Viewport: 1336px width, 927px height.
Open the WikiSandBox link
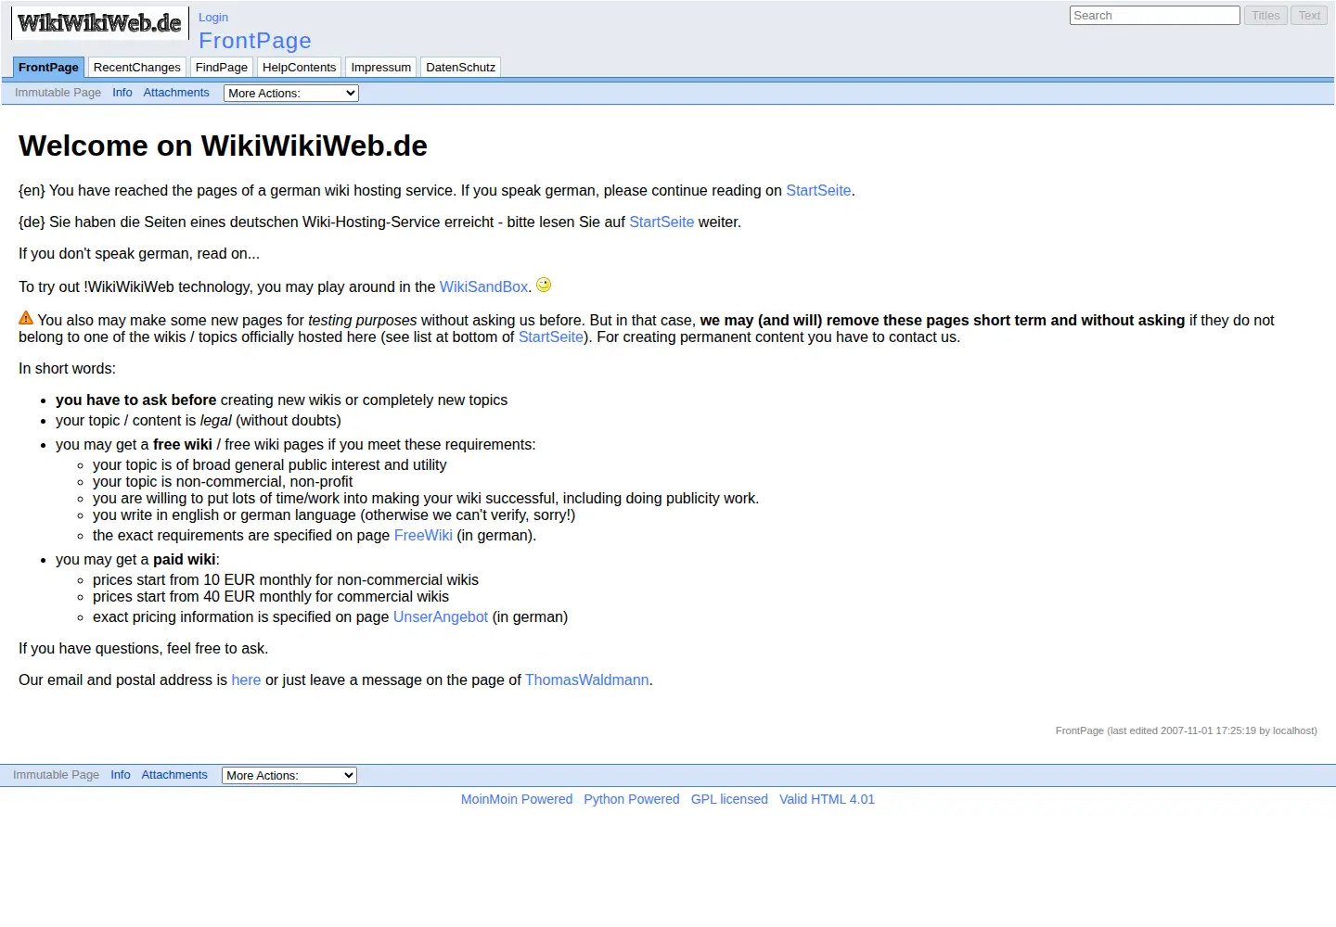[483, 286]
